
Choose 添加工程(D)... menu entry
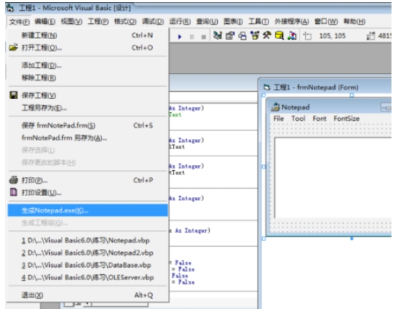coord(88,66)
